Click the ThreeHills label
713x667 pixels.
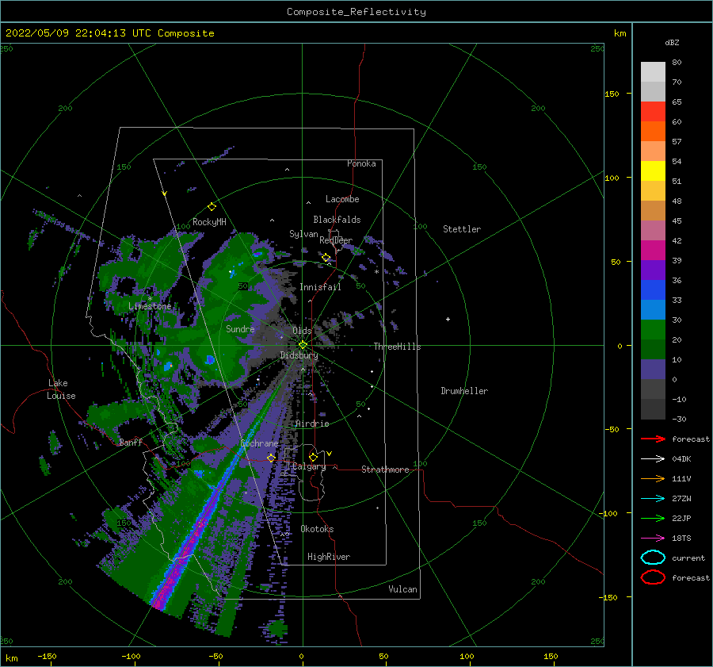(398, 347)
